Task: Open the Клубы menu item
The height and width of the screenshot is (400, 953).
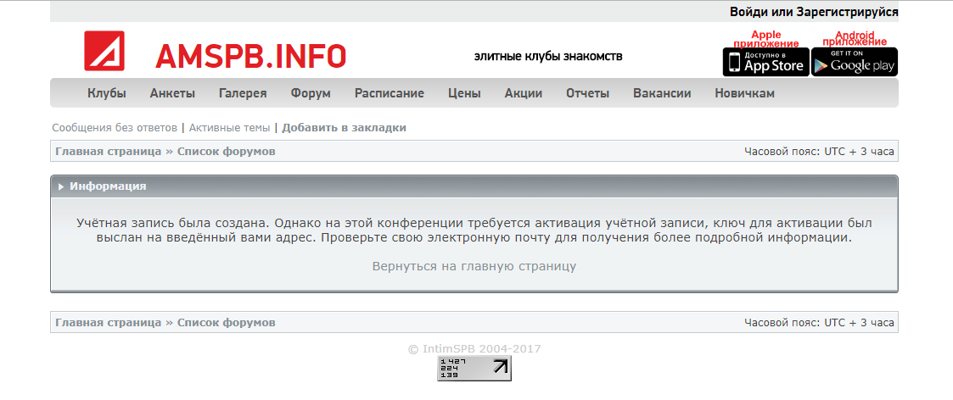Action: 107,93
